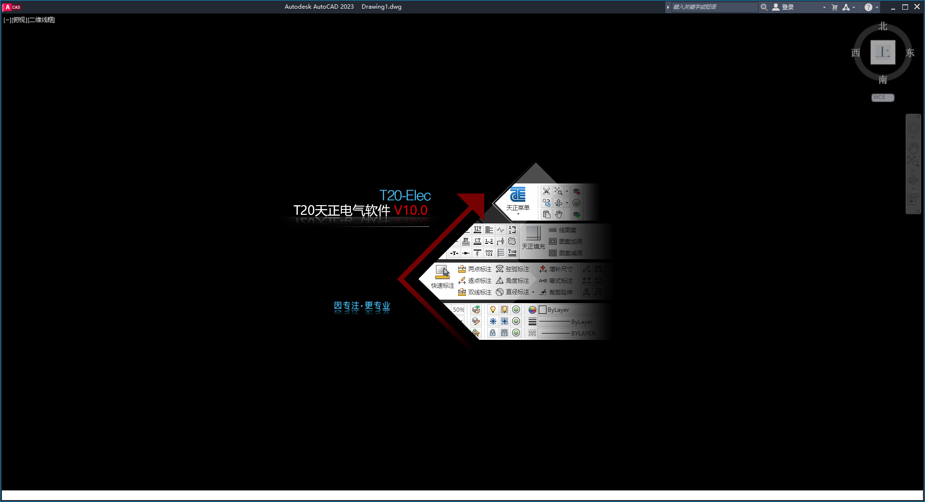Choose the Orbit tool in navigation bar

click(913, 181)
